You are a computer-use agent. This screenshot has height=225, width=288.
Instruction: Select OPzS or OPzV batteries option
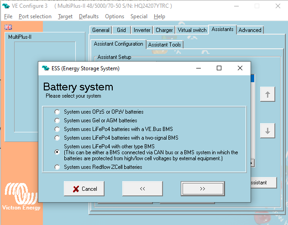[x=57, y=112]
